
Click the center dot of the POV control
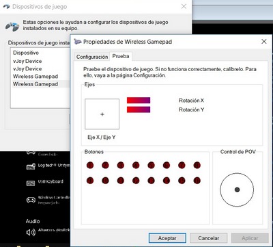coord(237,190)
